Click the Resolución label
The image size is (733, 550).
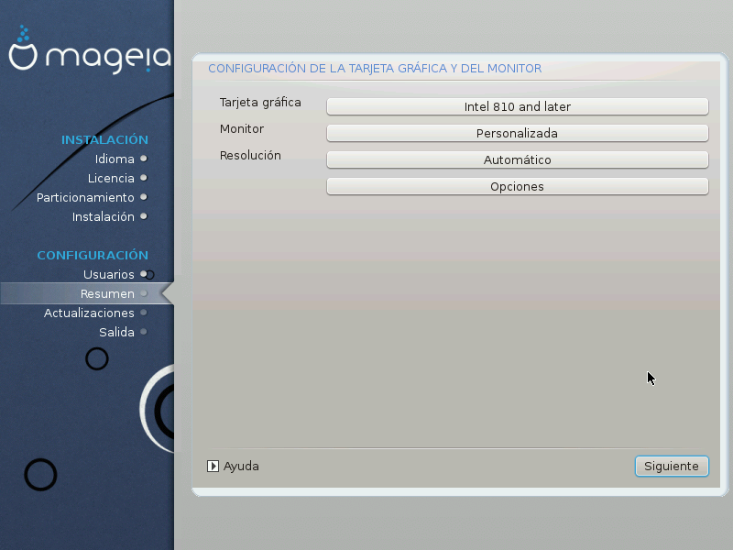(x=250, y=155)
